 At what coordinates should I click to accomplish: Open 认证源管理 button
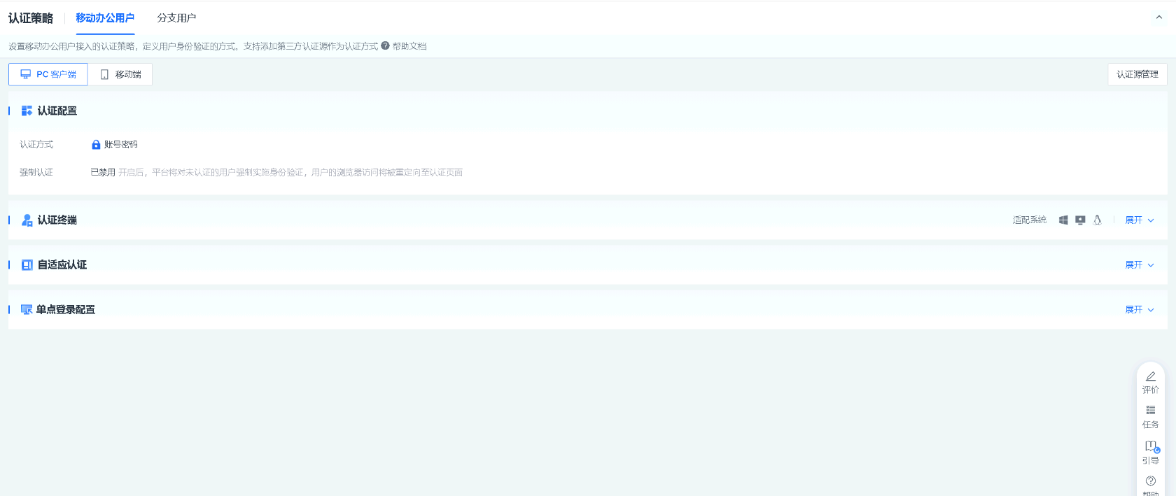click(1137, 74)
